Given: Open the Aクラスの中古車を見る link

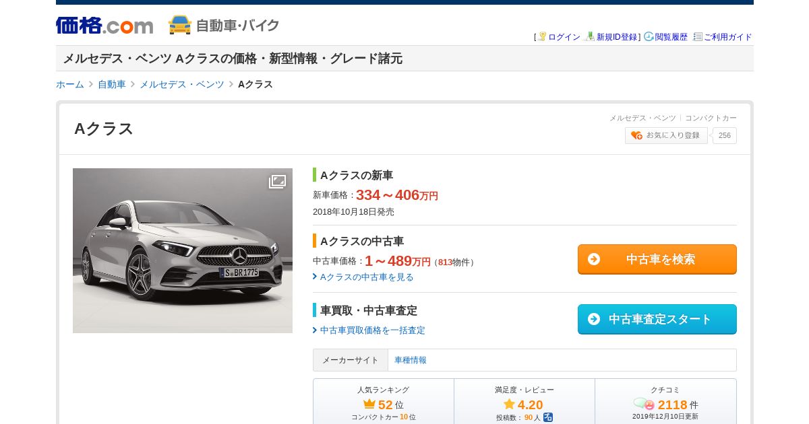Looking at the screenshot, I should click(x=366, y=277).
